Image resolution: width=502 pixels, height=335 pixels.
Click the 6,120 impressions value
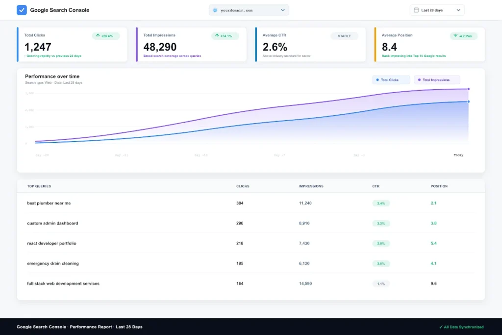(x=304, y=263)
